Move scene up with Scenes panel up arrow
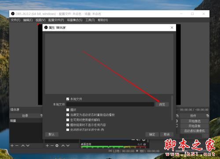The height and width of the screenshot is (159, 220). pos(23,146)
